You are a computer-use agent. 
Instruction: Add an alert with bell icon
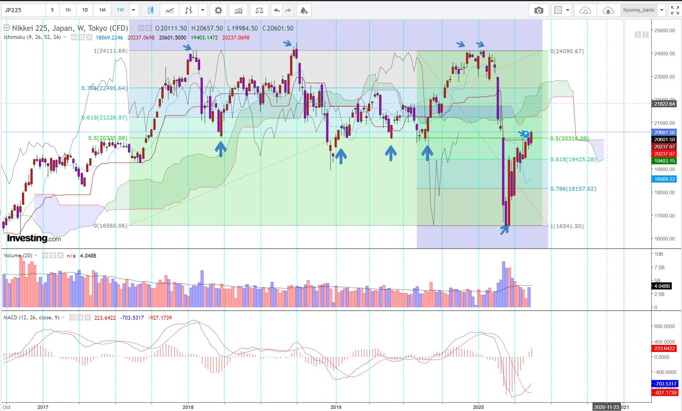coord(304,10)
